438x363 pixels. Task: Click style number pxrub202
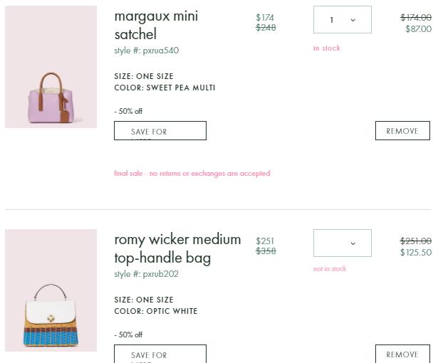click(x=147, y=274)
